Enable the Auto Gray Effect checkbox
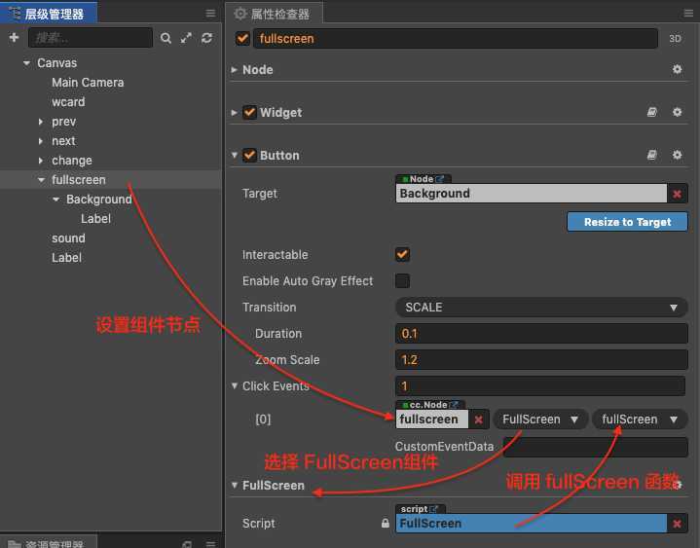 [402, 280]
